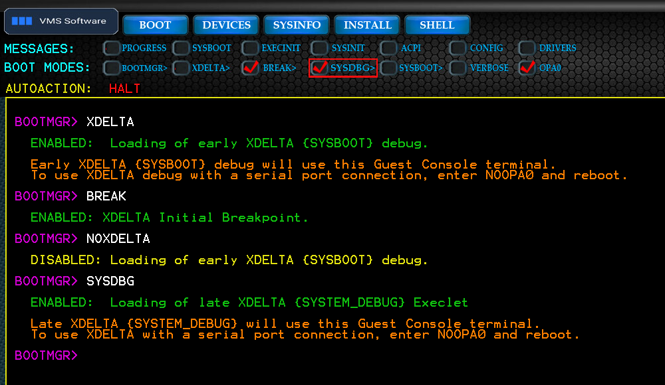The width and height of the screenshot is (665, 385).
Task: Open the SYSINFO tab
Action: pos(297,25)
